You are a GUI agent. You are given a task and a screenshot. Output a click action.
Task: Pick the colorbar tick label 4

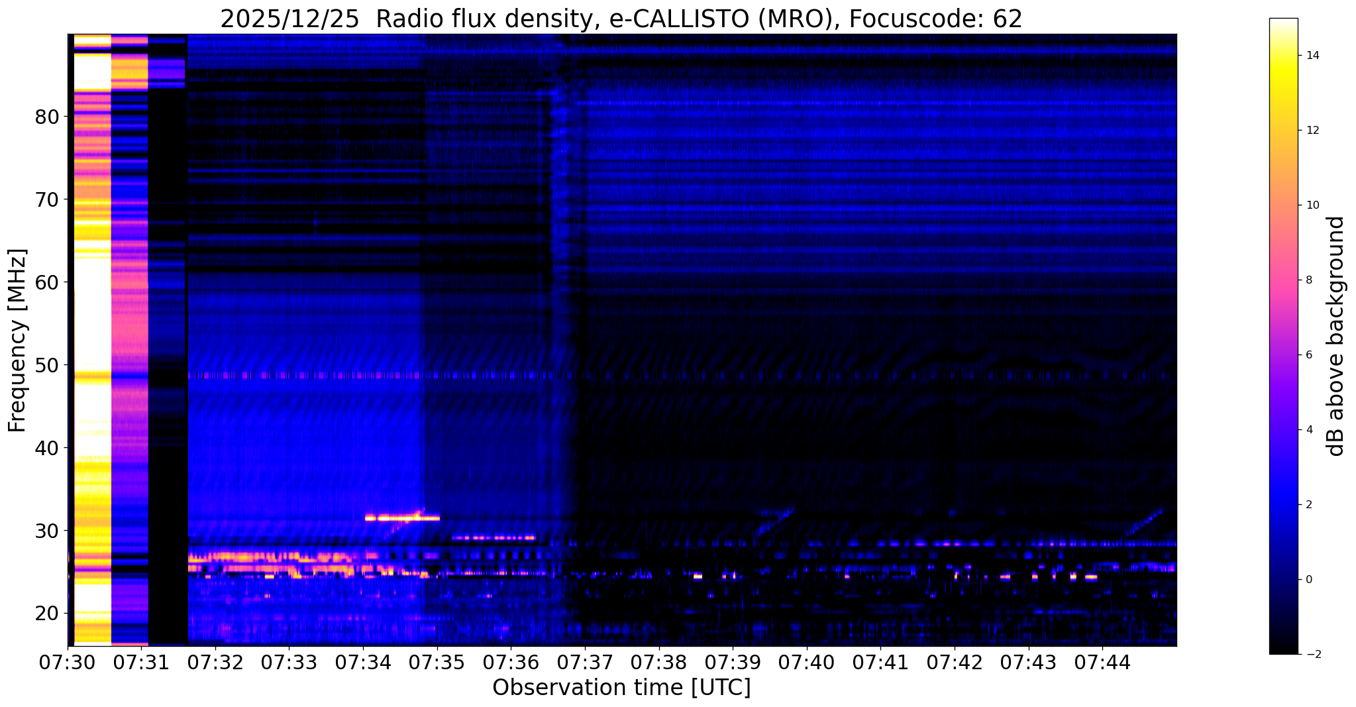1308,429
